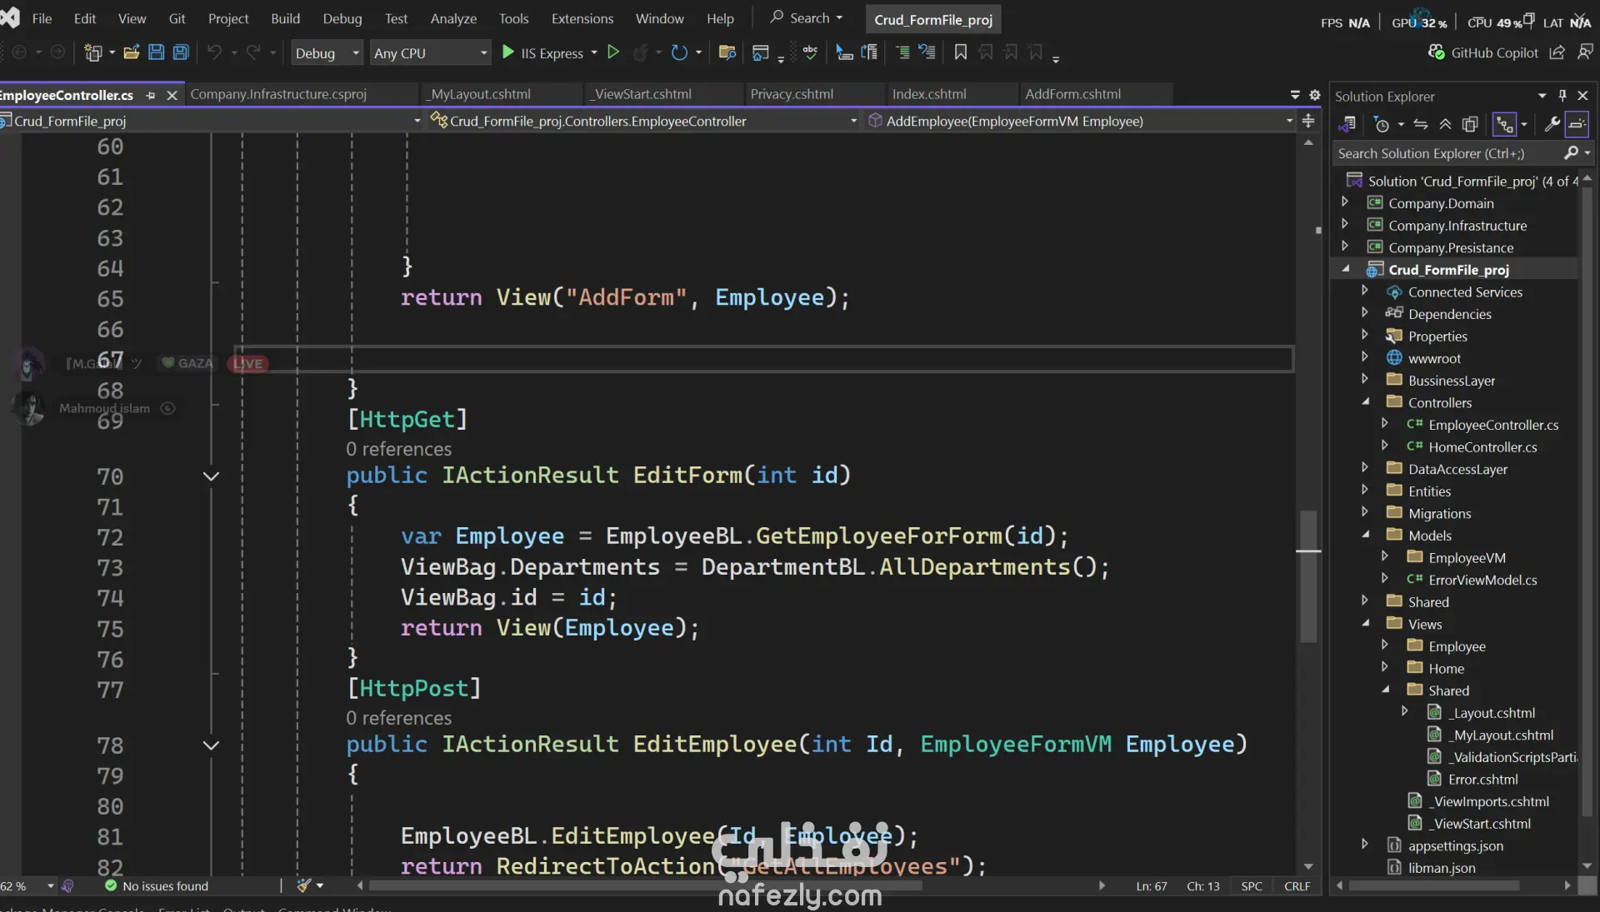Click the Open File folder icon
1600x912 pixels.
[131, 52]
